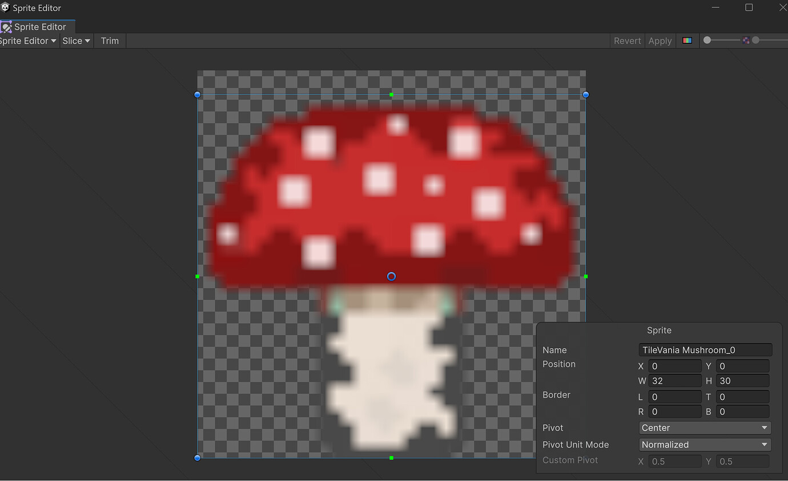Switch to the Sprite Editor tab
This screenshot has width=788, height=481.
[x=40, y=27]
